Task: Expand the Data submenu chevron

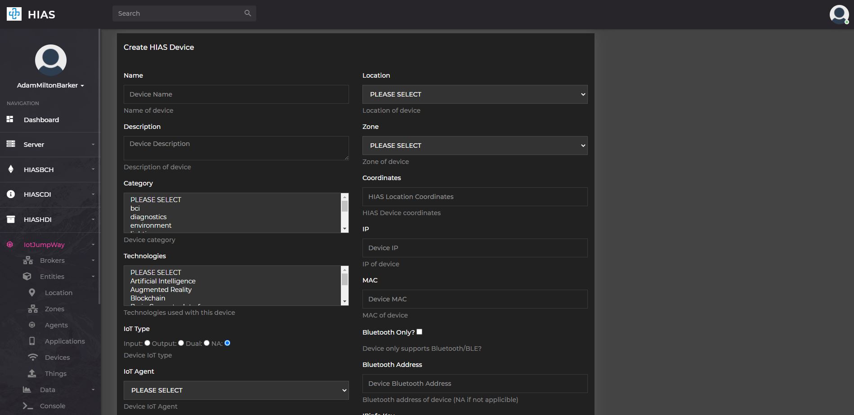Action: pyautogui.click(x=93, y=390)
